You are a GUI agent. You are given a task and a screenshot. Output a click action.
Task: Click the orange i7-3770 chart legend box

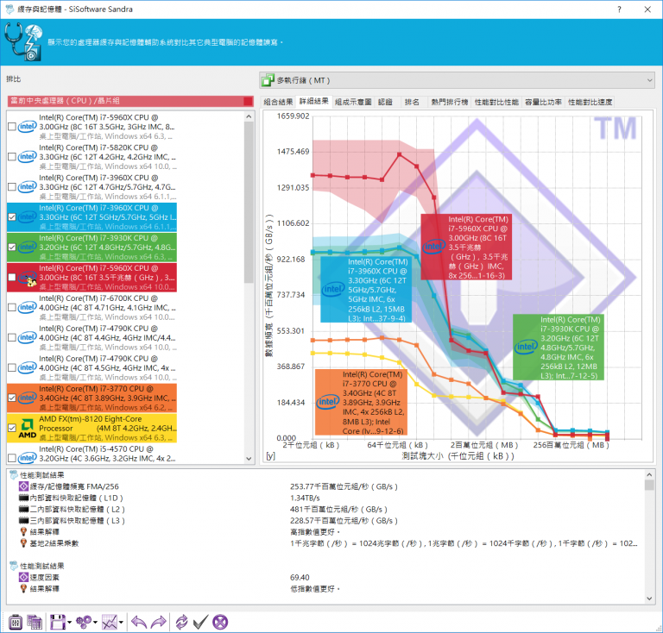point(361,403)
